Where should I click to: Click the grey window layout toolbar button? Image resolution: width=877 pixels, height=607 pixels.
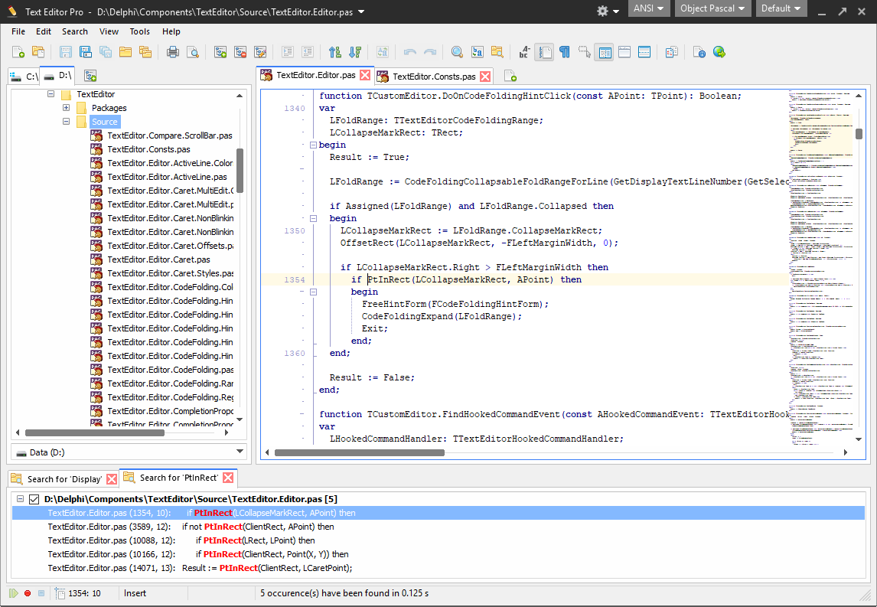click(624, 52)
